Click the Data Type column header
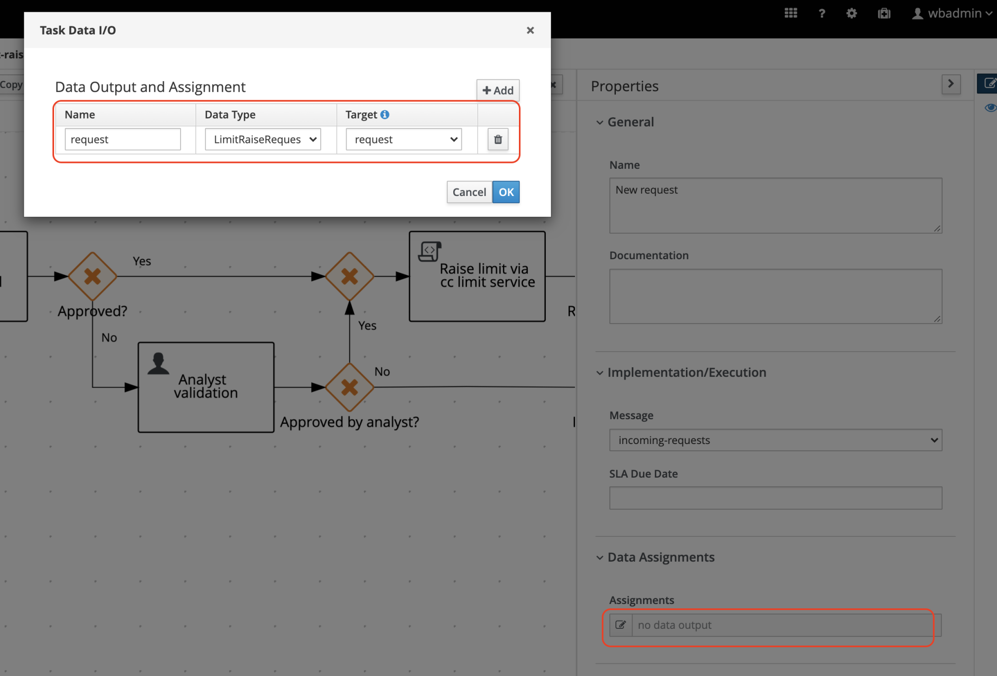This screenshot has width=997, height=676. (x=230, y=114)
